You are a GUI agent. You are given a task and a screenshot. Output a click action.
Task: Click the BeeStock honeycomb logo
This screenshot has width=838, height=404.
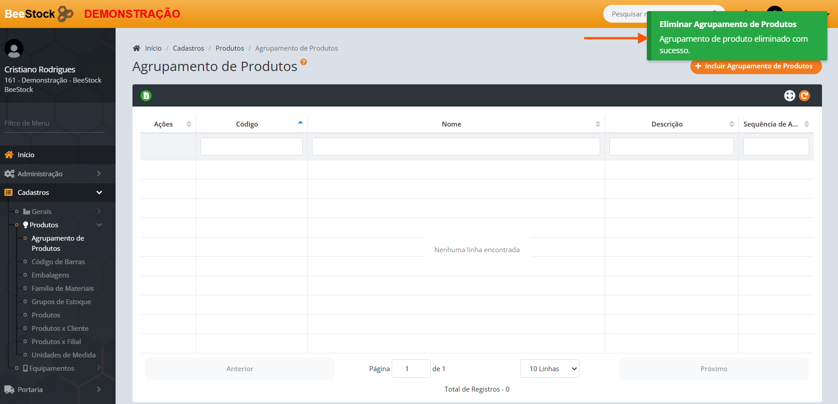(65, 14)
